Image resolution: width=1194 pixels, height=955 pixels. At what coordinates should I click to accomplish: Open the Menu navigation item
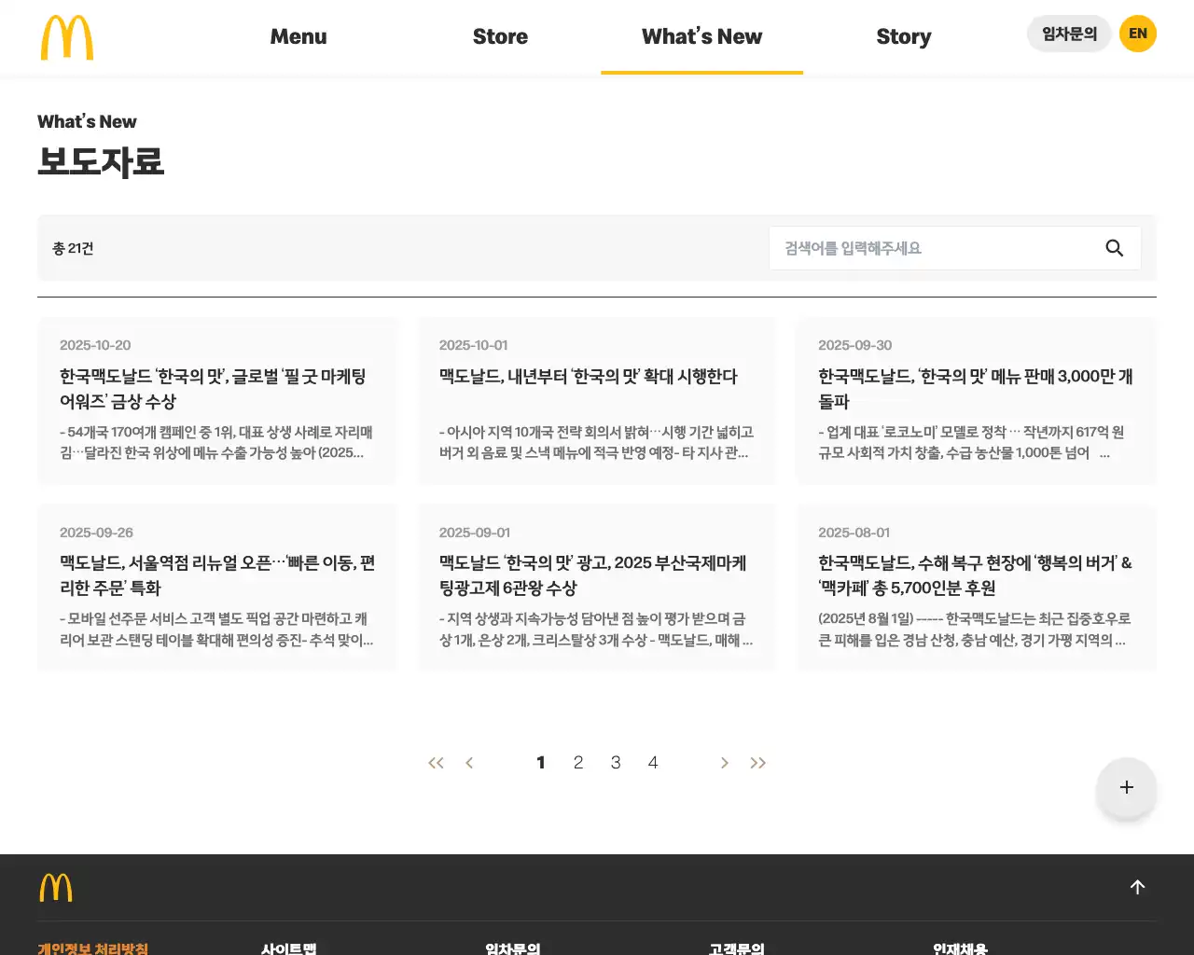tap(298, 36)
